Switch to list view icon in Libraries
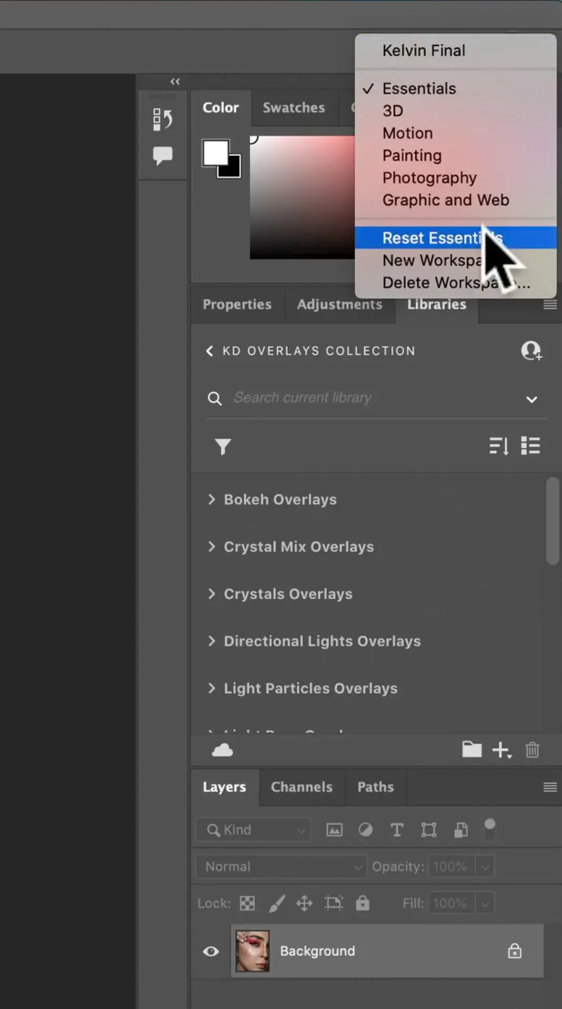The width and height of the screenshot is (562, 1009). 530,446
